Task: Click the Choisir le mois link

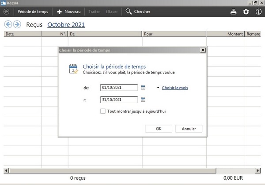Action: click(175, 88)
